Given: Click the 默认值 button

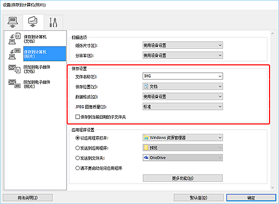Looking at the screenshot, I should coord(198,198).
